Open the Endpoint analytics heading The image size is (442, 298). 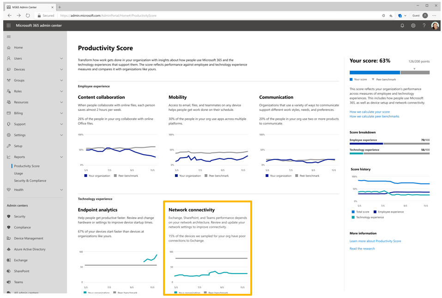point(97,210)
